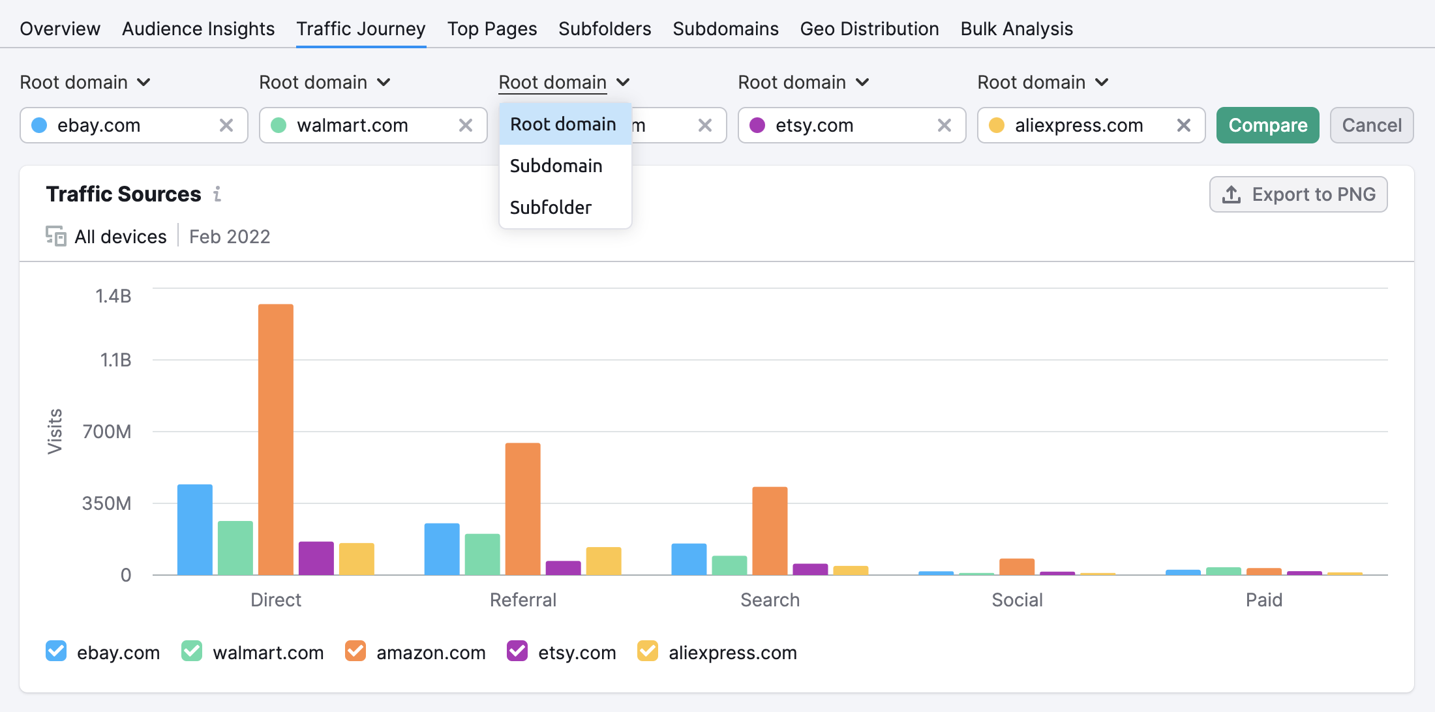Expand Root domain dropdown above etsy.com
The height and width of the screenshot is (712, 1435).
(x=804, y=82)
